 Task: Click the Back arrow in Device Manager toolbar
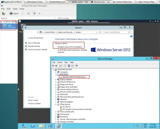pos(53,66)
